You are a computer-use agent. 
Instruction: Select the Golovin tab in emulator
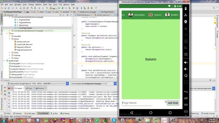pyautogui.click(x=155, y=15)
